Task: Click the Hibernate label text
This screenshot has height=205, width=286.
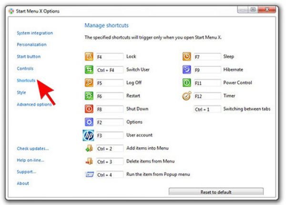Action: tap(233, 70)
